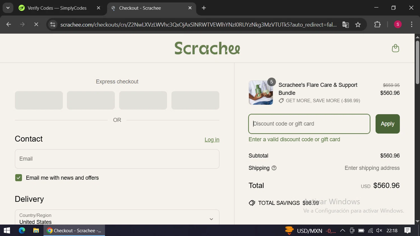420x236 pixels.
Task: Open the tab search dropdown arrow
Action: pyautogui.click(x=8, y=8)
